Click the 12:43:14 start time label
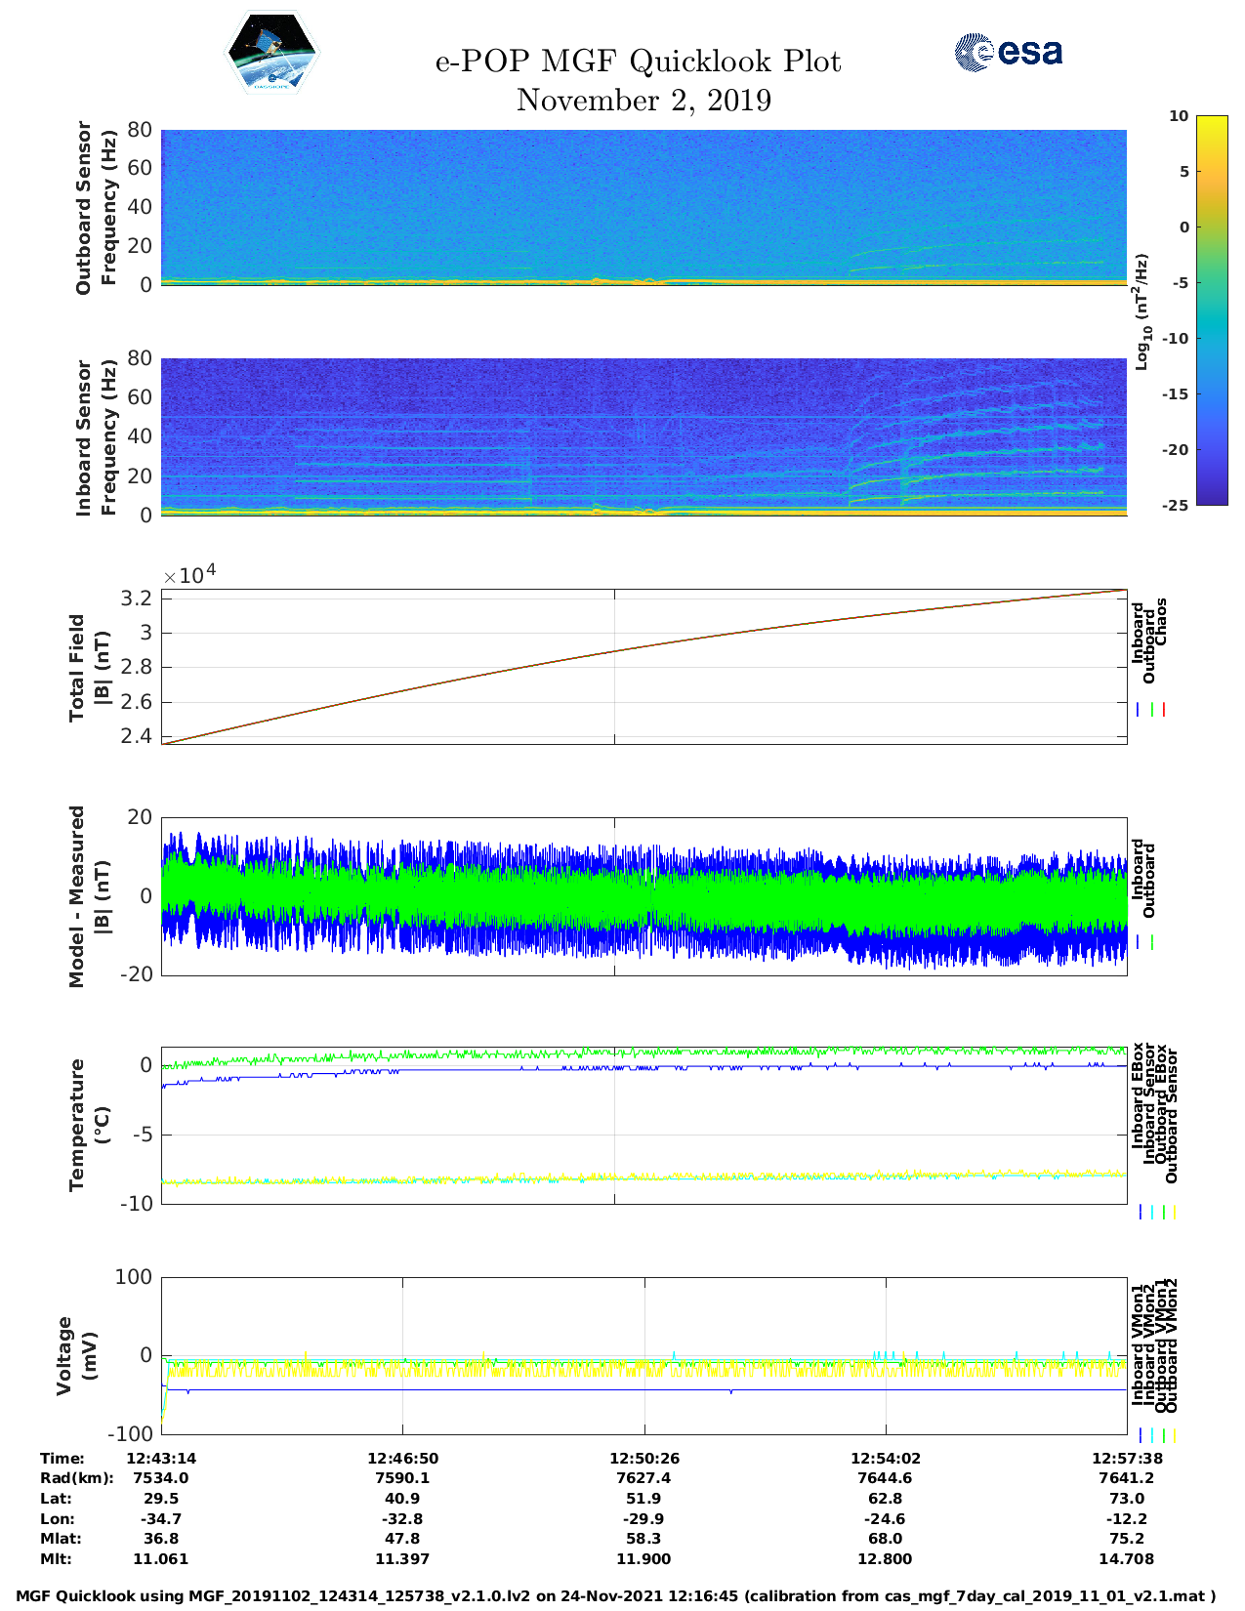This screenshot has height=1611, width=1245. pos(161,1458)
